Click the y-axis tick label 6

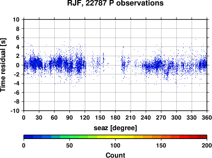pyautogui.click(x=18, y=38)
